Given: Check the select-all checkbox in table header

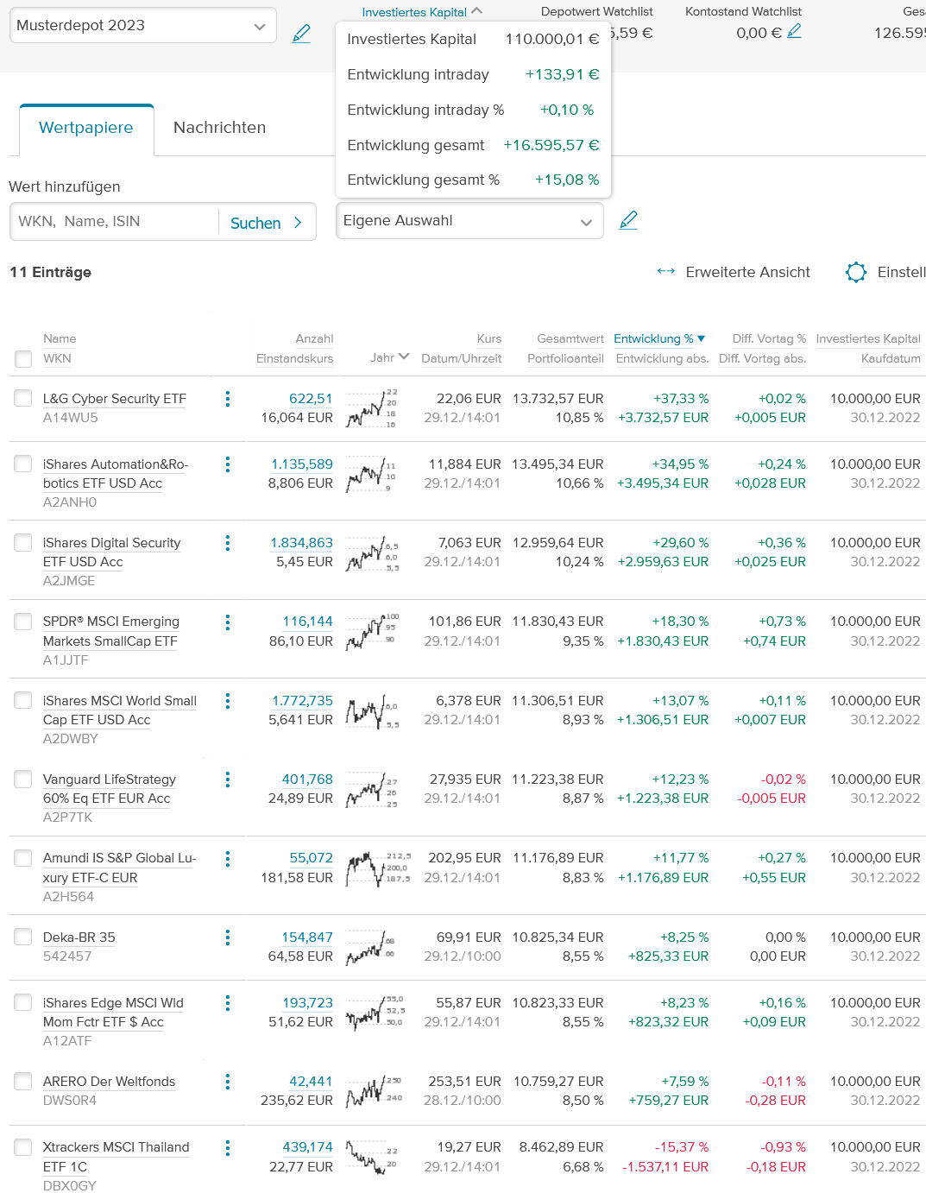Looking at the screenshot, I should click(x=23, y=359).
